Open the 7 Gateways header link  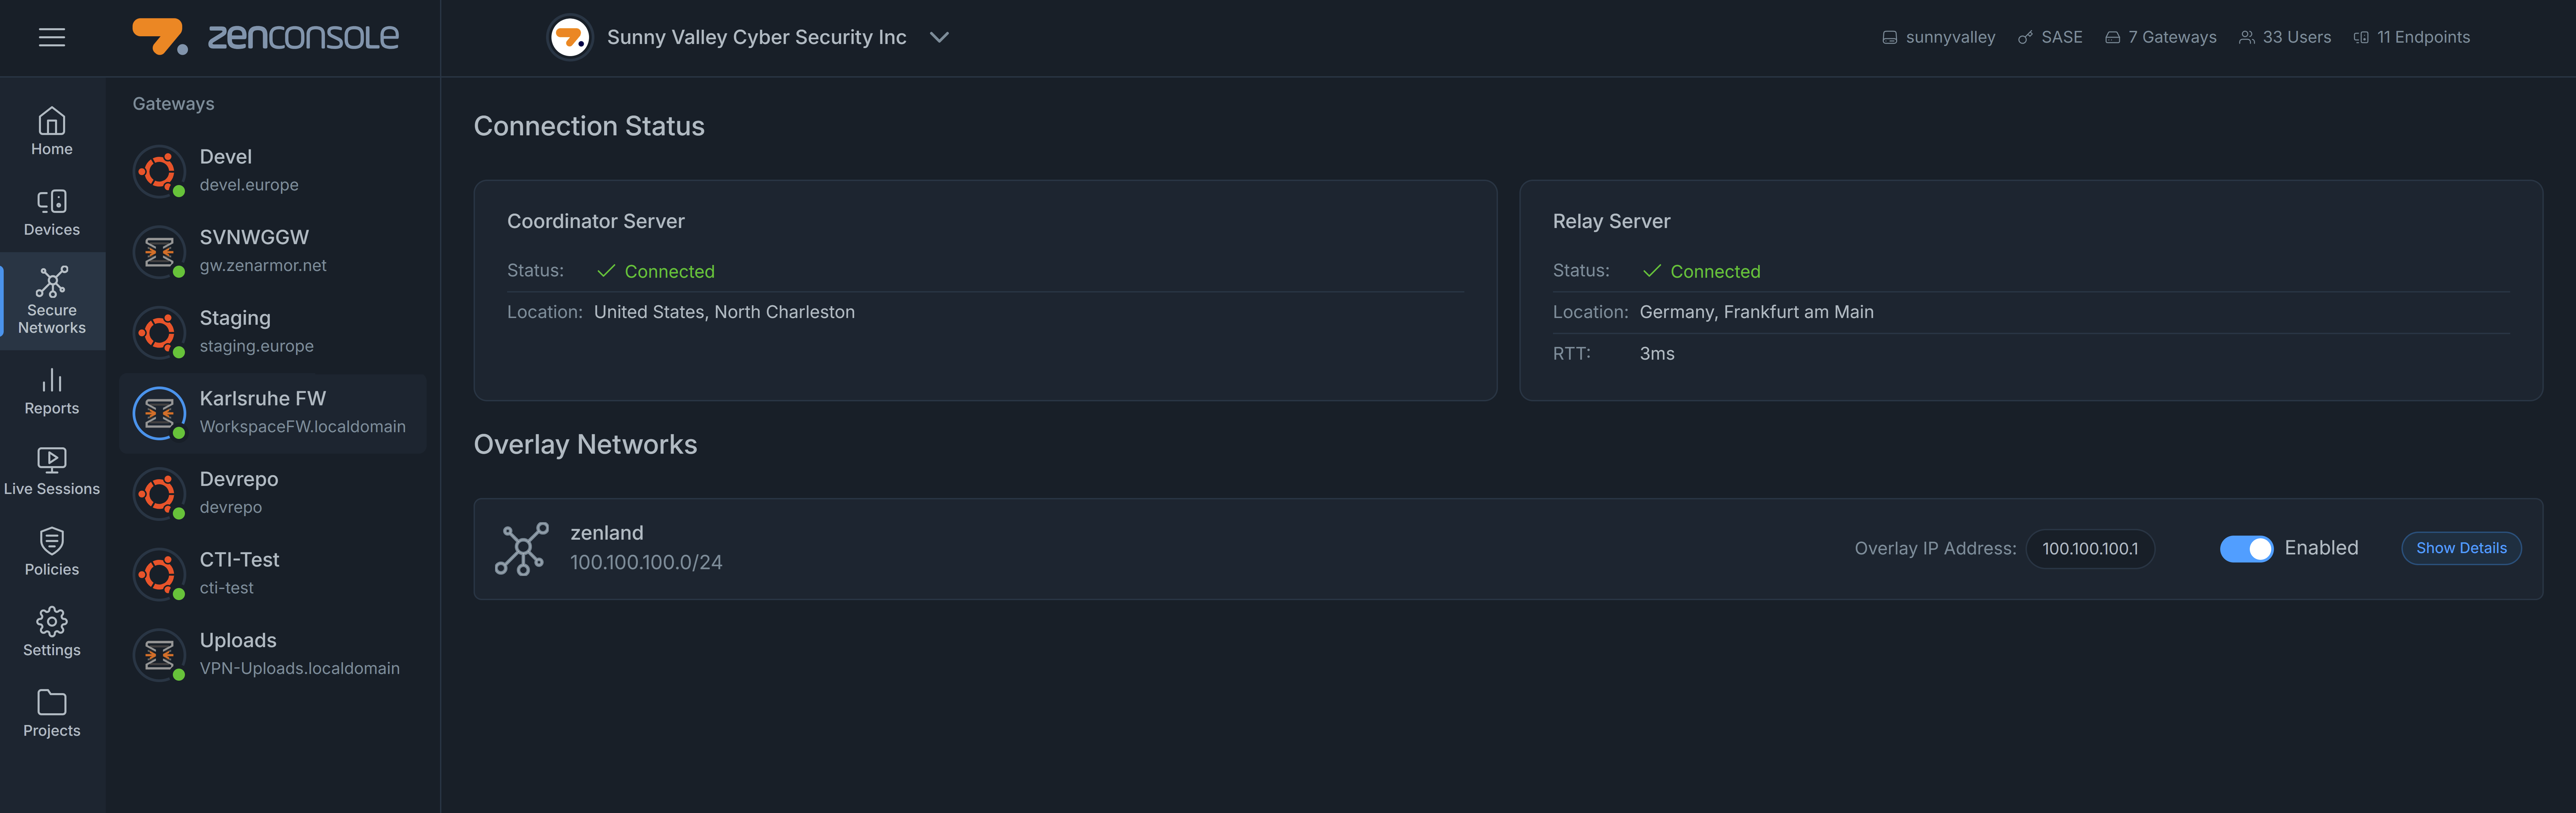click(2161, 37)
